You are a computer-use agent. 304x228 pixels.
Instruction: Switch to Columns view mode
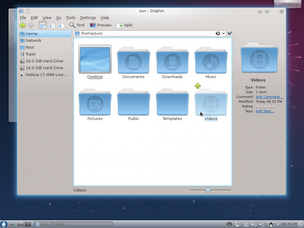(x=61, y=25)
